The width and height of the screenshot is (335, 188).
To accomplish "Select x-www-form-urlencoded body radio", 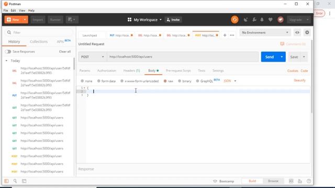I will 122,81.
